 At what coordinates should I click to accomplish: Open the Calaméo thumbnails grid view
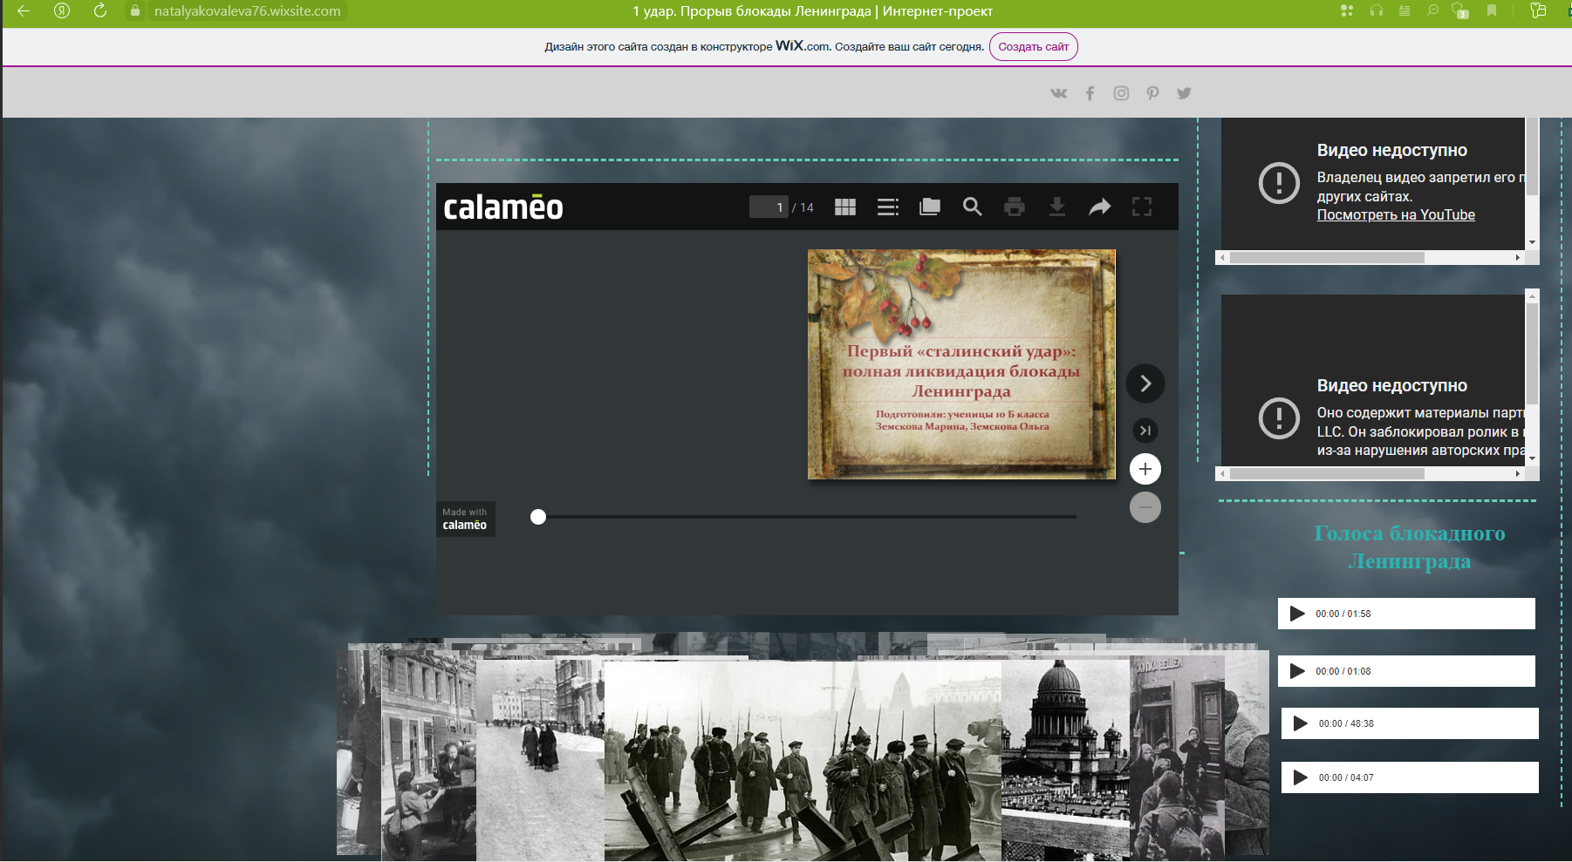pyautogui.click(x=844, y=207)
